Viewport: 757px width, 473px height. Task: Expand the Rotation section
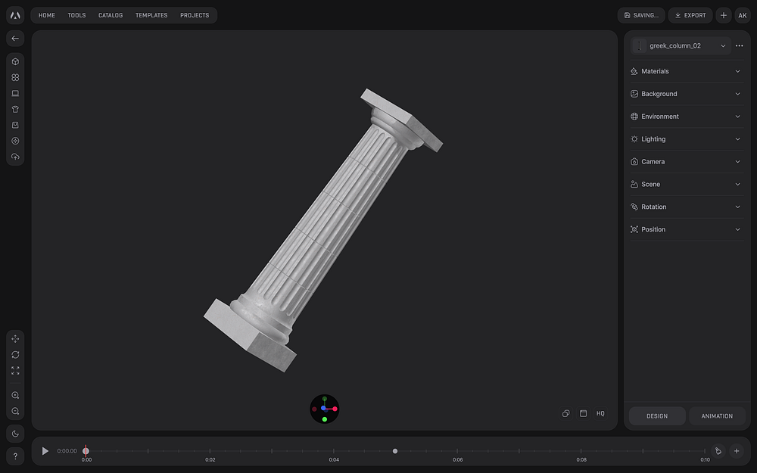point(687,207)
